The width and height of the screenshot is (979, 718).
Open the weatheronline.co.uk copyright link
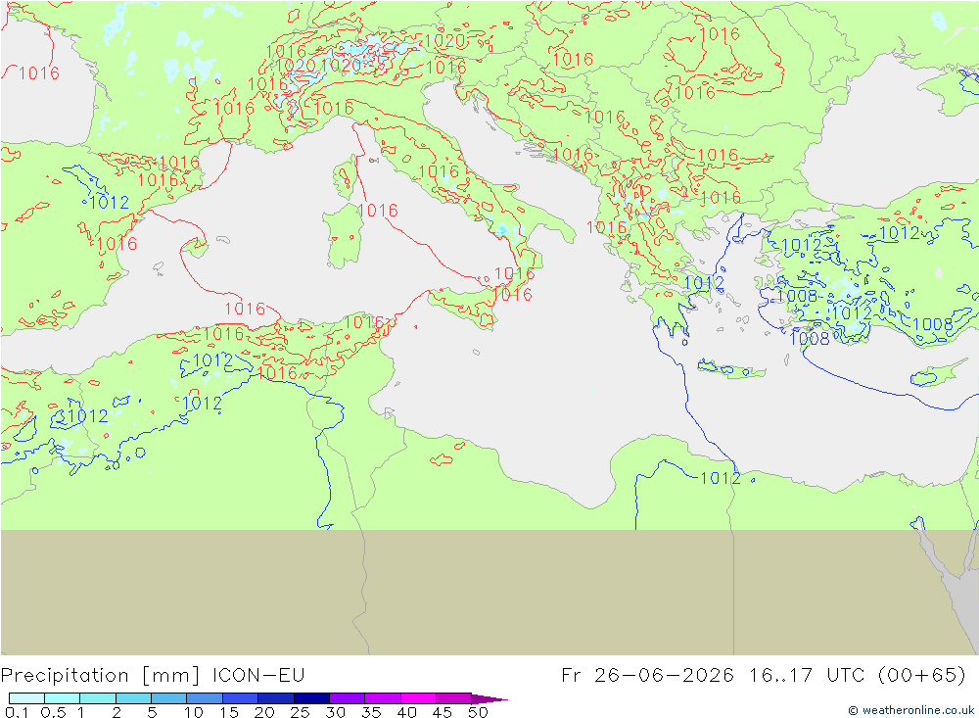click(910, 710)
